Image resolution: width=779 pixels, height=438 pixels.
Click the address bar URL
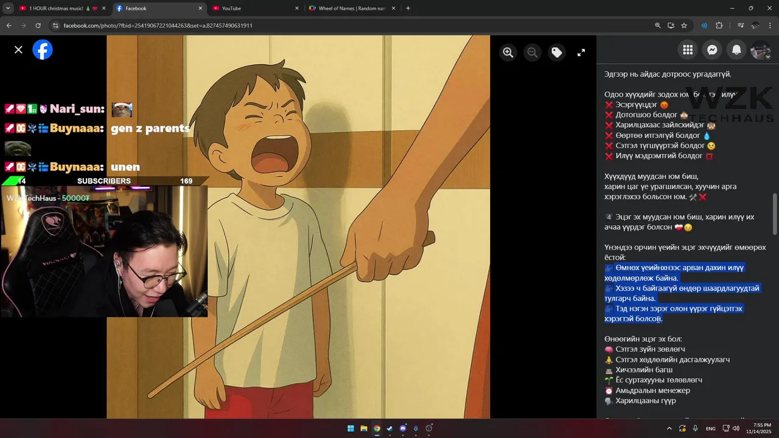pos(158,26)
